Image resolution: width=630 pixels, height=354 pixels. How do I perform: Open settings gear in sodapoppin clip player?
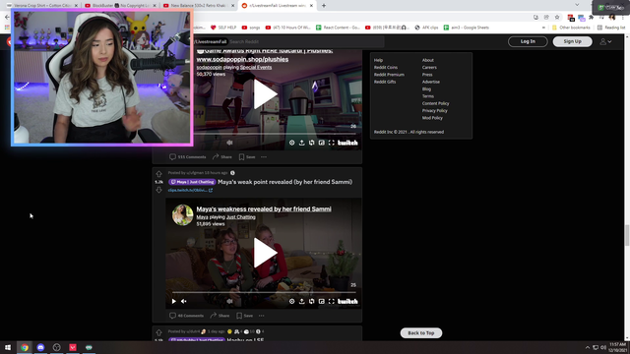[x=291, y=143]
